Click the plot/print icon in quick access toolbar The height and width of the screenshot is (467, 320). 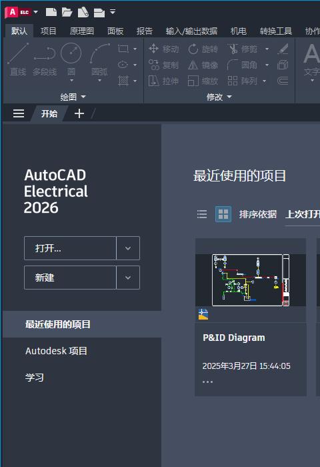(99, 13)
